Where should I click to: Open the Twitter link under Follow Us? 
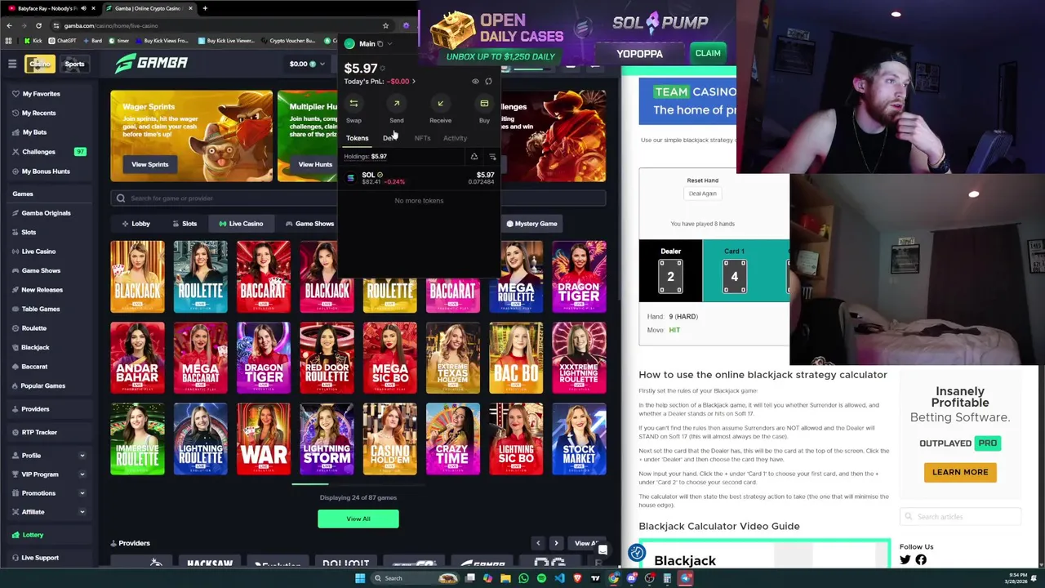pos(905,559)
